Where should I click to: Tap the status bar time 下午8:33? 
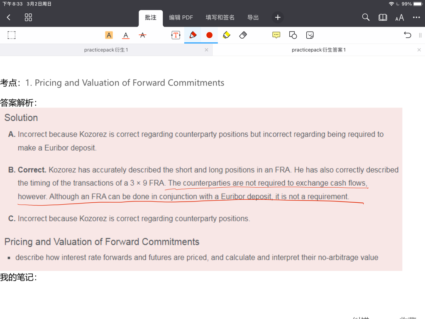coord(12,4)
